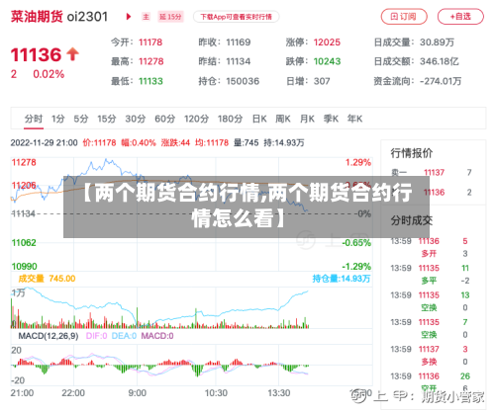Click the 今开 value 11178

coord(150,42)
